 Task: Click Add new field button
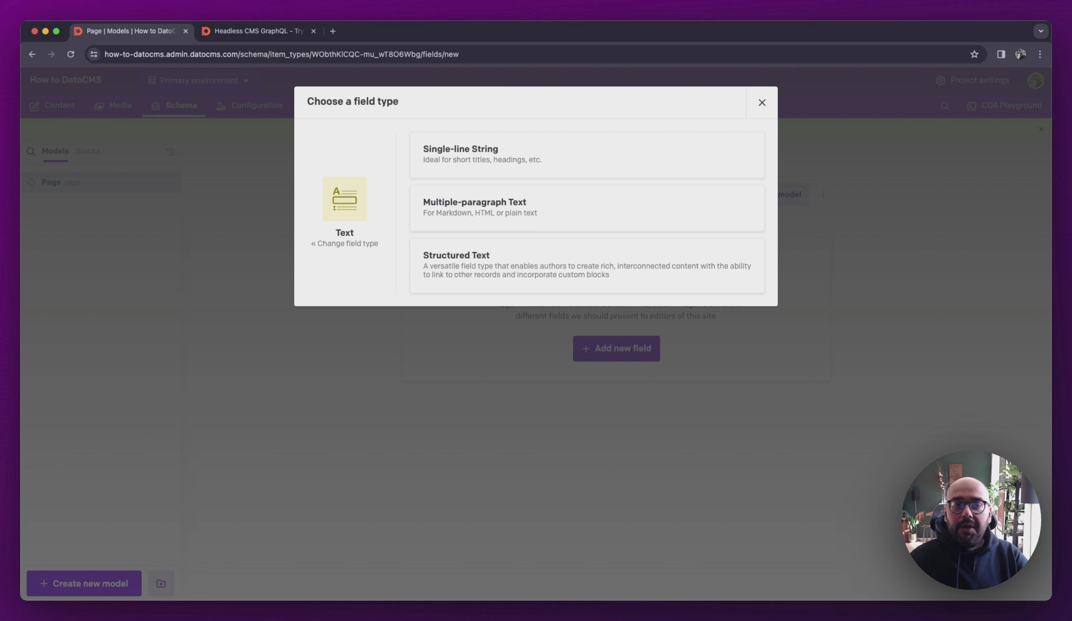click(616, 348)
